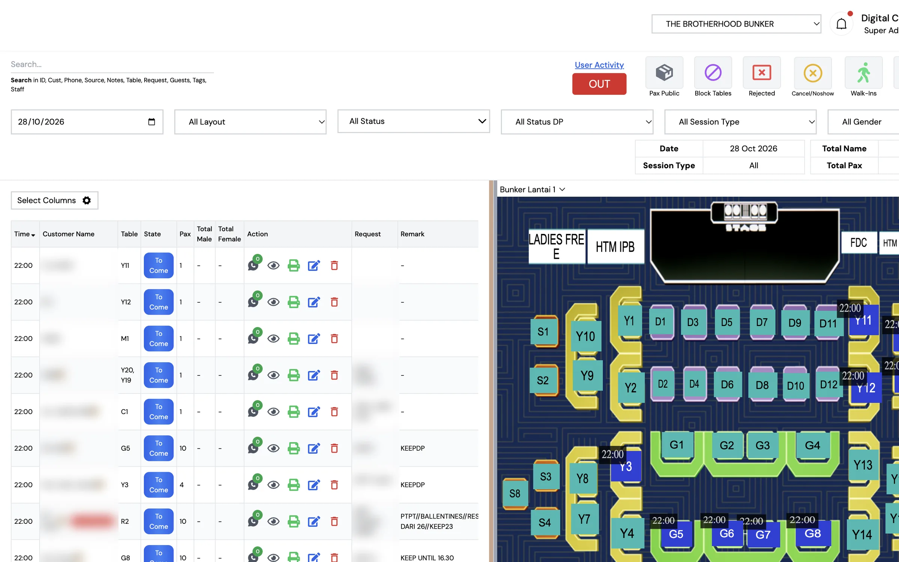Click To Come state for Y11
The height and width of the screenshot is (562, 899).
point(159,266)
